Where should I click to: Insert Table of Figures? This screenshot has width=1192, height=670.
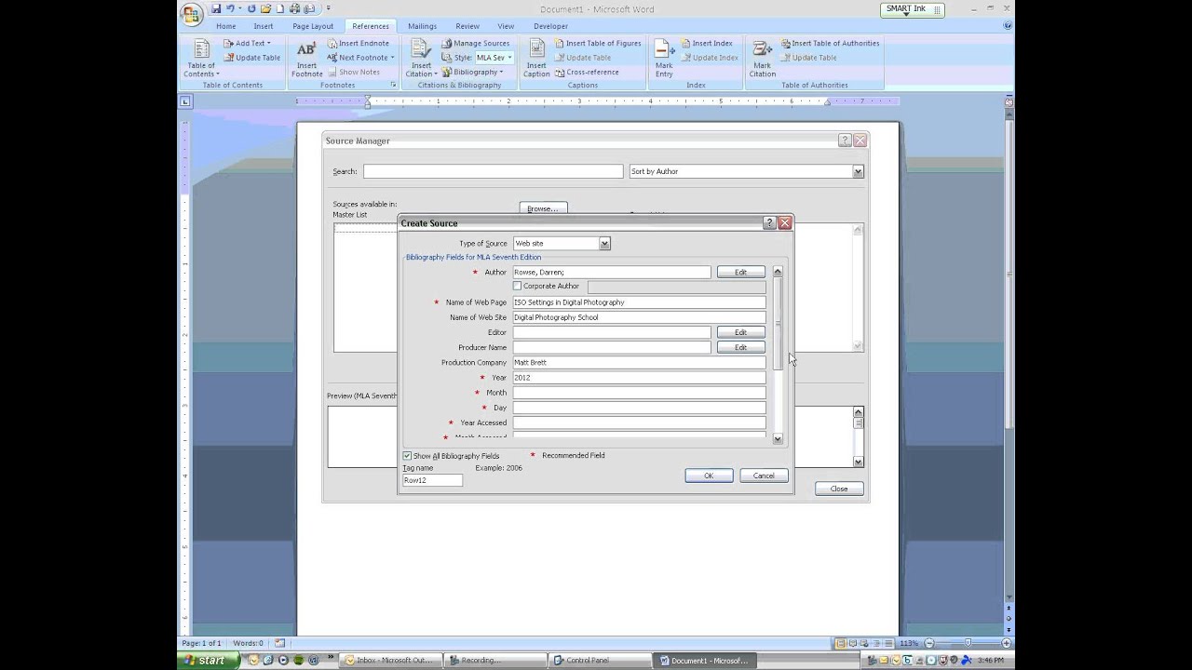click(598, 43)
